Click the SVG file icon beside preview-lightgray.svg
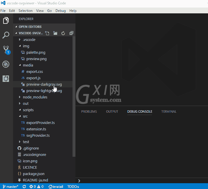The image size is (208, 189). pos(23,91)
